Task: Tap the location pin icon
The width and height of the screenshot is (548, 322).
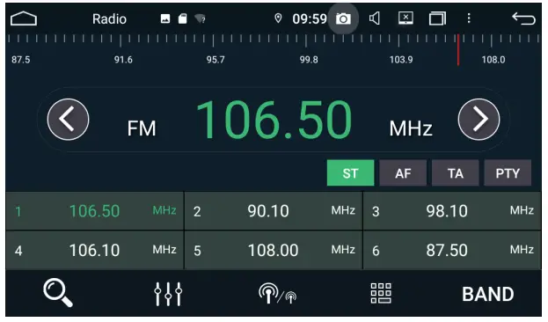Action: 278,18
